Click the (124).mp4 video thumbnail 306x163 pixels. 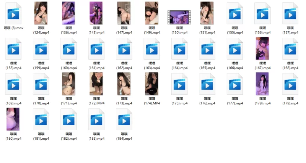click(x=41, y=13)
